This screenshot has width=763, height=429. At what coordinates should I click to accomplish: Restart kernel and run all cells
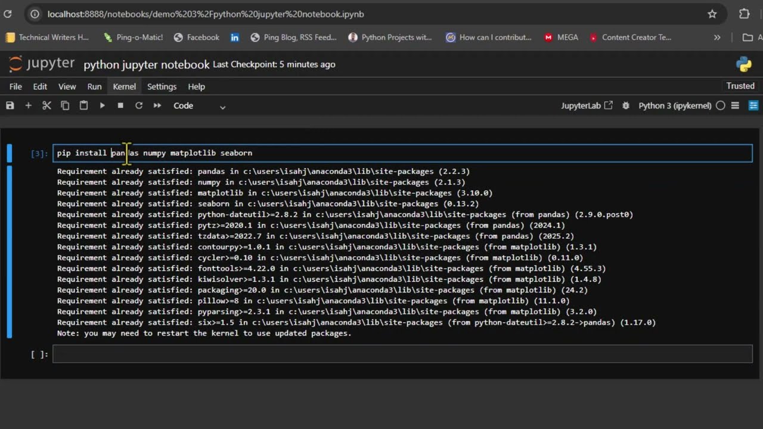click(x=157, y=105)
